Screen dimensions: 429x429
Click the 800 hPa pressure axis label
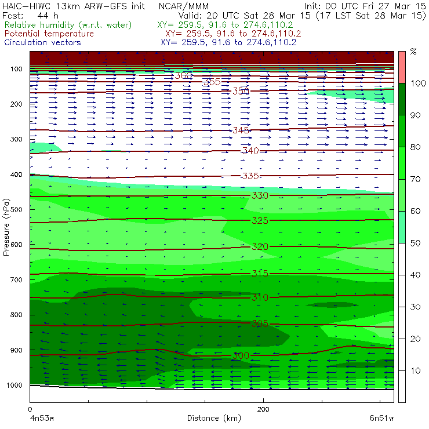tap(16, 315)
